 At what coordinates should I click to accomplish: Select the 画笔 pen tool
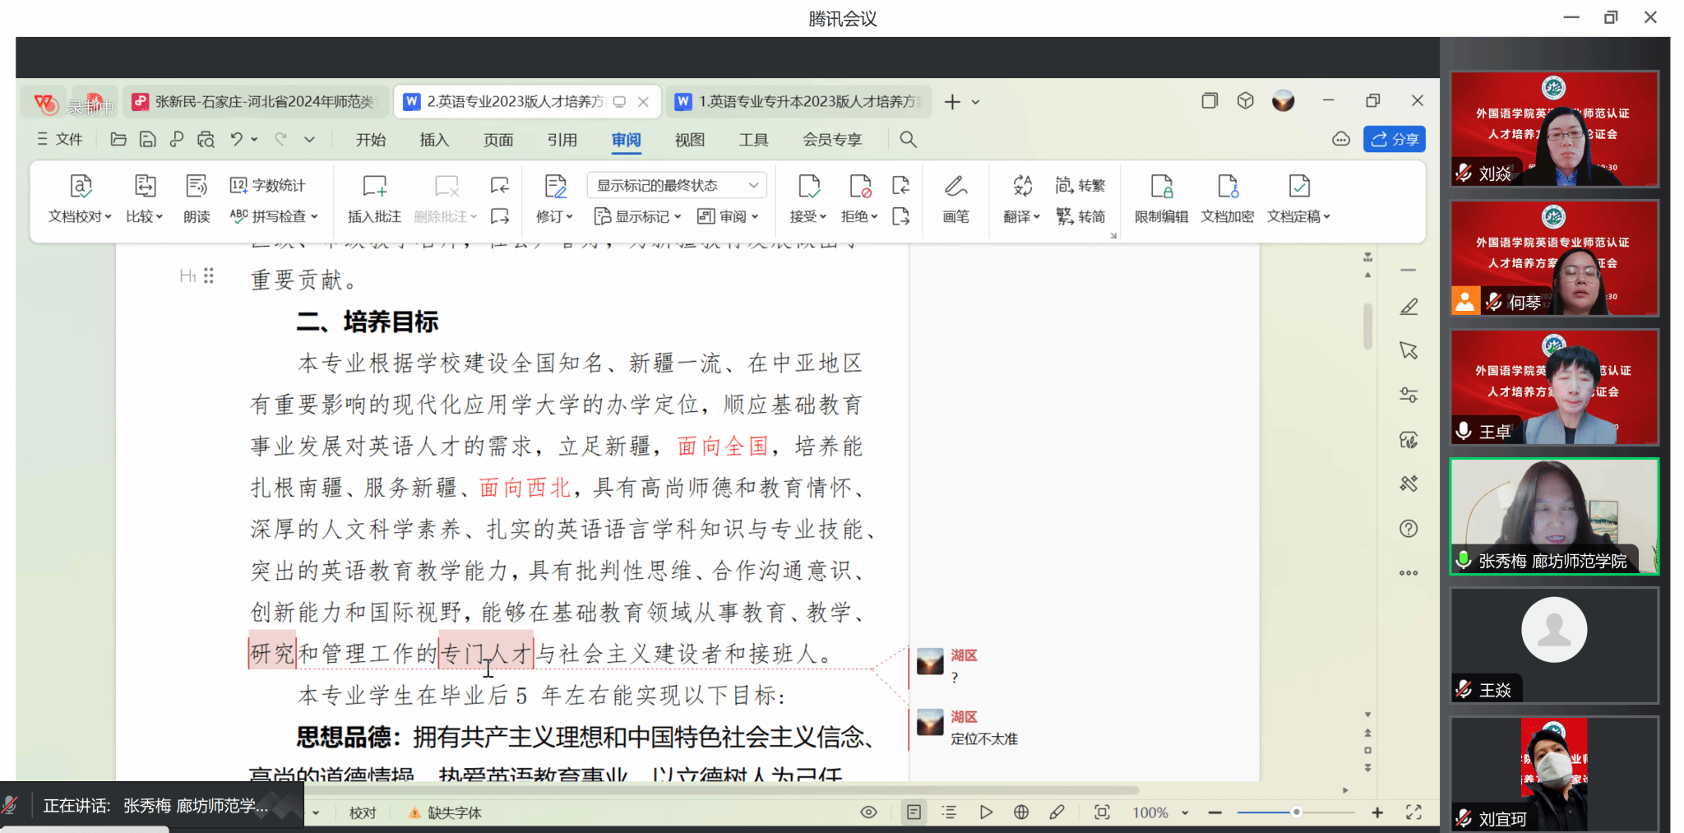pyautogui.click(x=955, y=199)
